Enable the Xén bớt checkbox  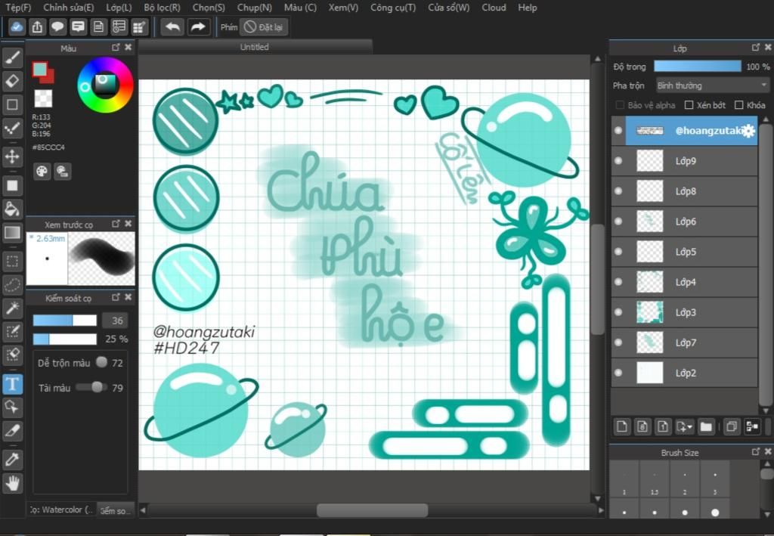[x=689, y=104]
